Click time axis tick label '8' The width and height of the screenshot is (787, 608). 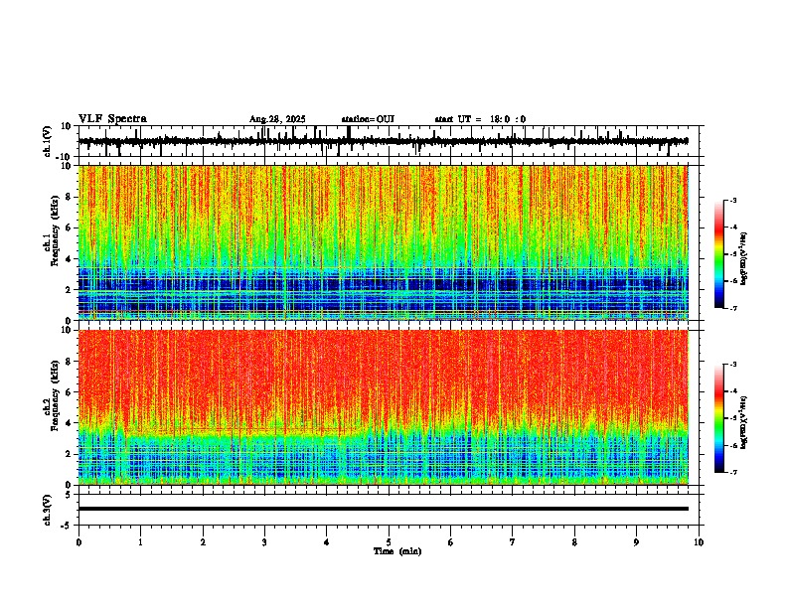click(574, 542)
